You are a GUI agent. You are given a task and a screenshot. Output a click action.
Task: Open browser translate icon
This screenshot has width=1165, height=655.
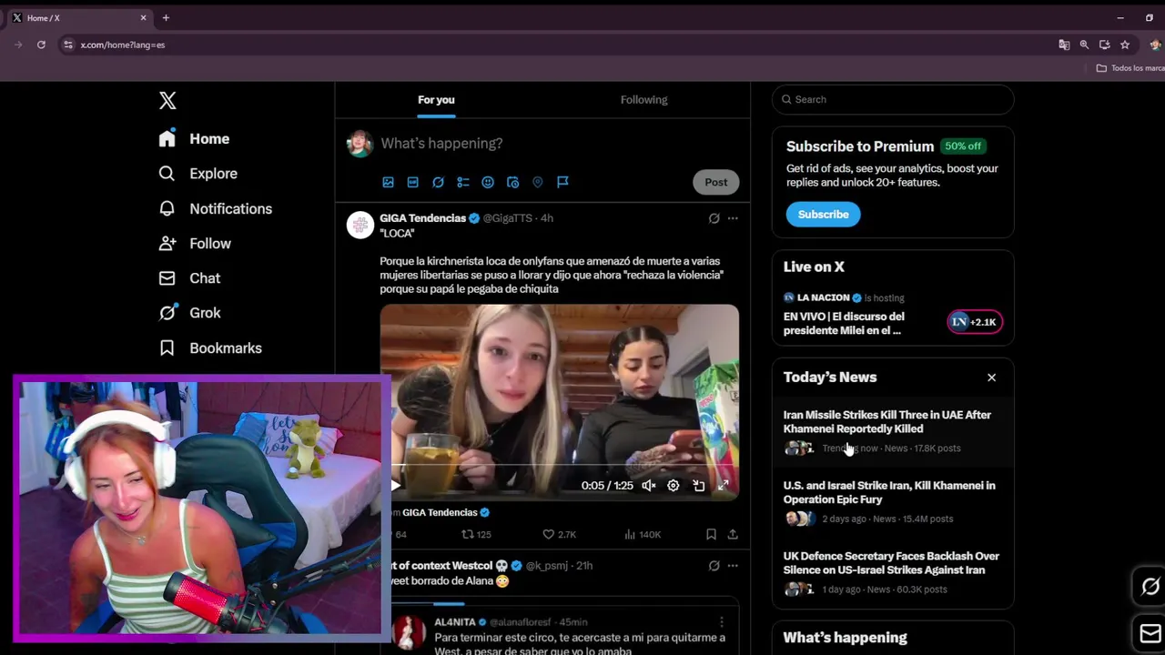[x=1064, y=45]
